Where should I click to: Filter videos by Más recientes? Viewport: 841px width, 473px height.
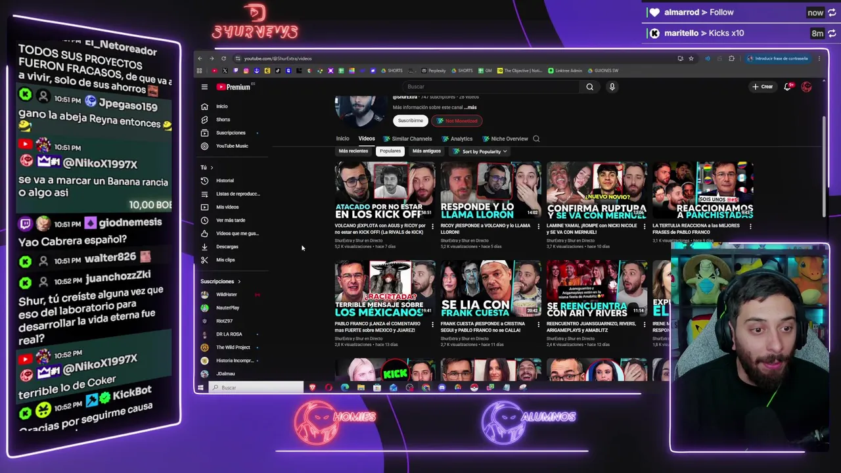pos(353,151)
